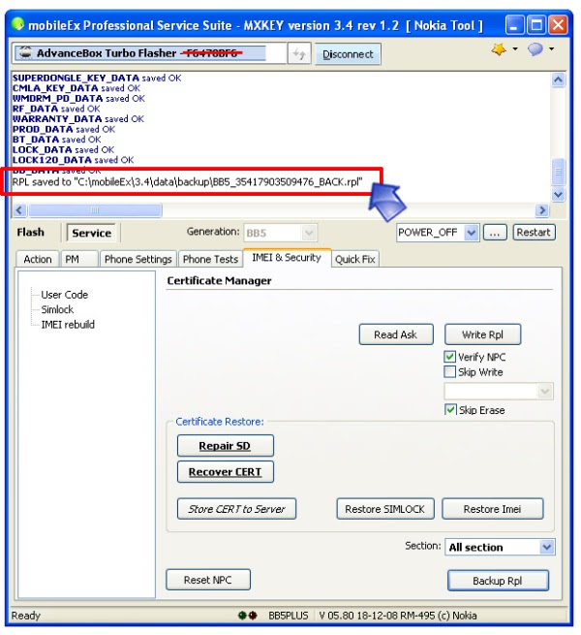Screen dimensions: 581x635
Task: Click the Restart button
Action: (x=534, y=233)
